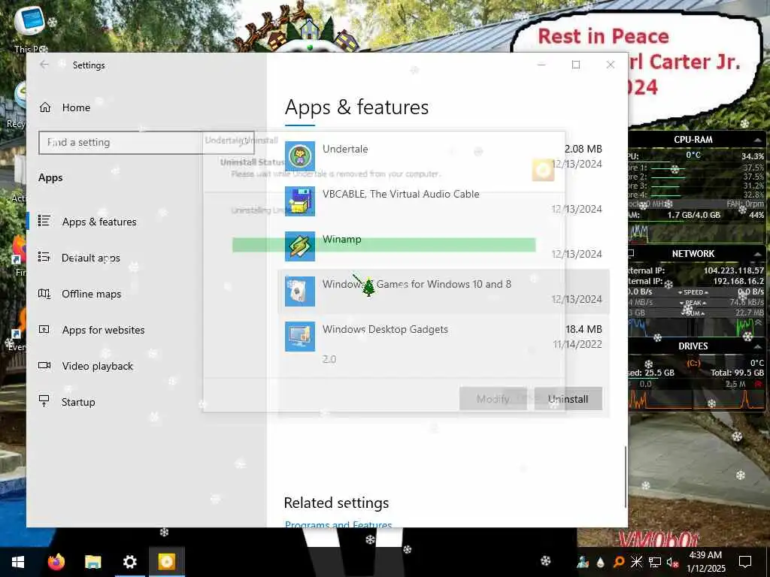The image size is (770, 577).
Task: Go back with the Settings back arrow
Action: point(44,65)
